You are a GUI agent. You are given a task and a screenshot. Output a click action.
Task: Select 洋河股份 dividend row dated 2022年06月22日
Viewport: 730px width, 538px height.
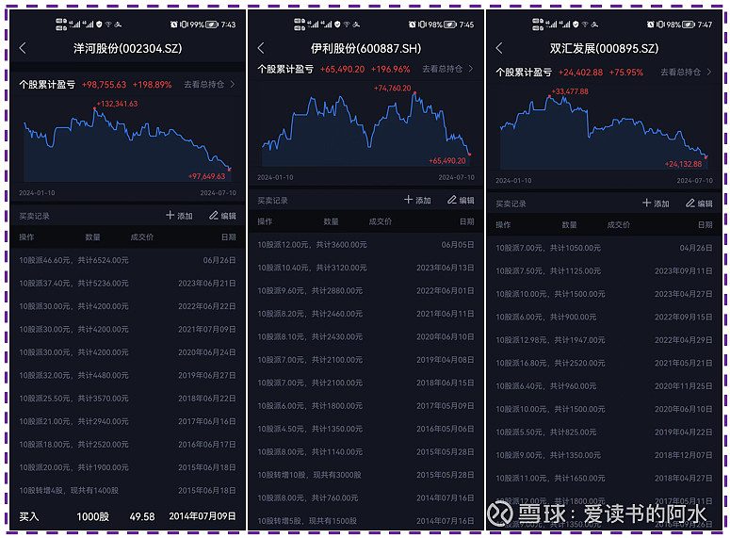127,306
